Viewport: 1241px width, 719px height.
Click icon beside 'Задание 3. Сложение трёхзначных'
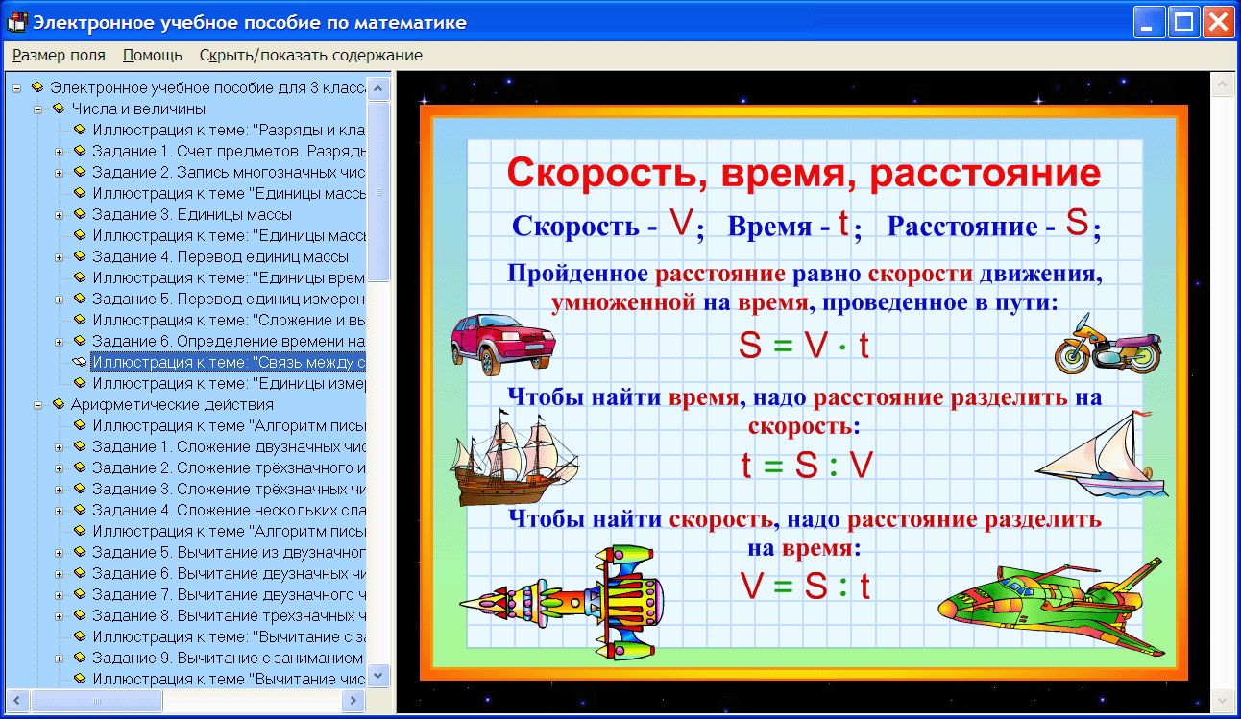pyautogui.click(x=80, y=490)
